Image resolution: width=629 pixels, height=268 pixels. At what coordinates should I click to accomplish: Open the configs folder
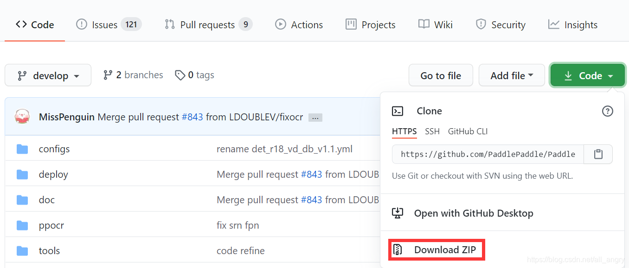tap(54, 149)
